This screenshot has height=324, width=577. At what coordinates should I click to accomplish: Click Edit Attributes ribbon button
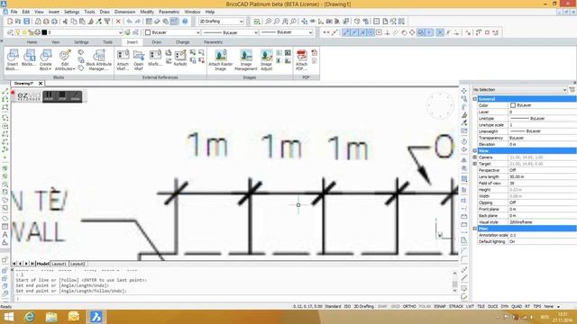(x=65, y=59)
